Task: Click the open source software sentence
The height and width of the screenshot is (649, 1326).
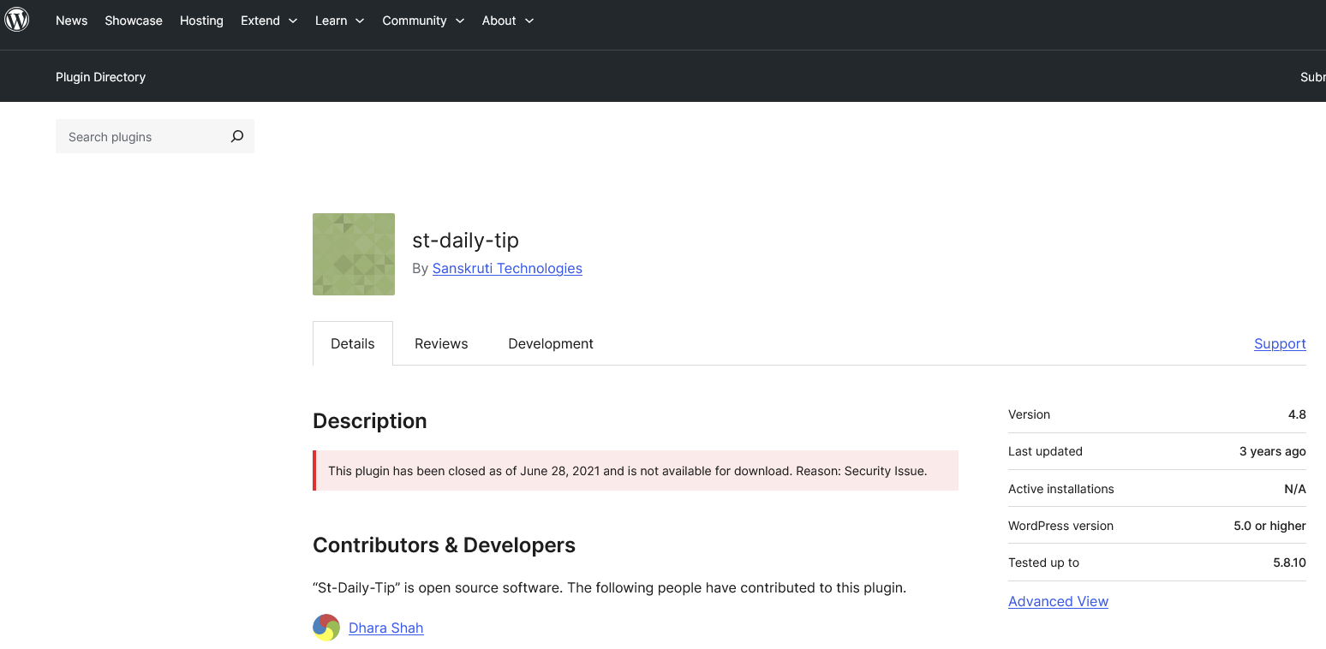Action: tap(609, 587)
